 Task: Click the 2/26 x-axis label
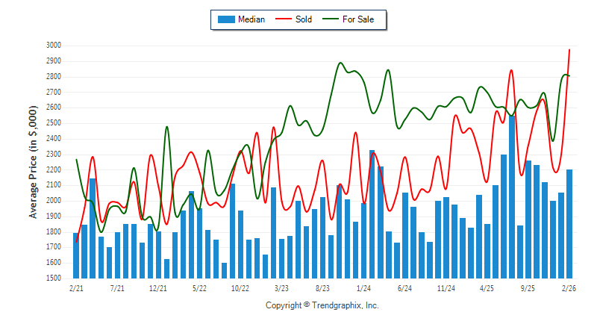[x=569, y=287]
